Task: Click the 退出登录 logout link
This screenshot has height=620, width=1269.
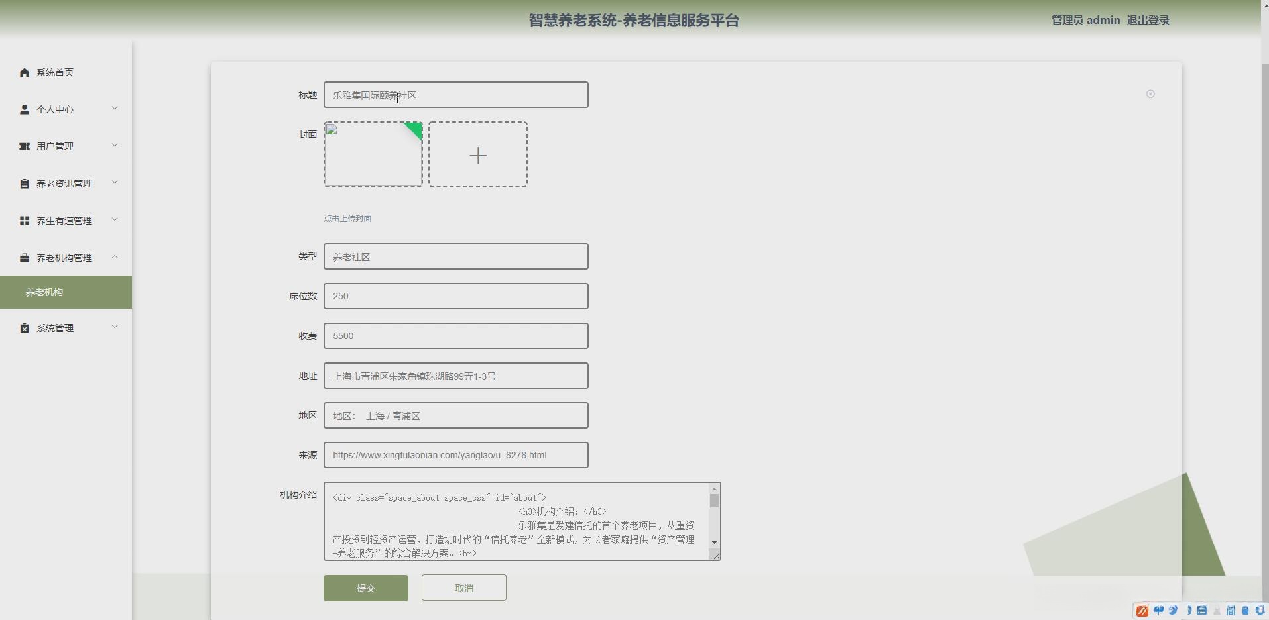Action: (1148, 20)
